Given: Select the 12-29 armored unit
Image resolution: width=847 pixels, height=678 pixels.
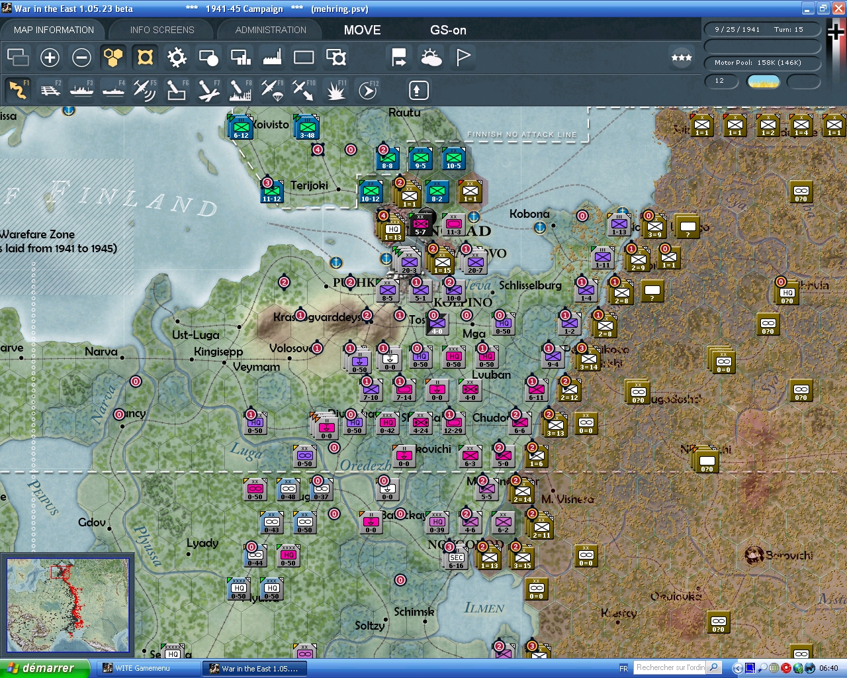Looking at the screenshot, I should tap(453, 422).
